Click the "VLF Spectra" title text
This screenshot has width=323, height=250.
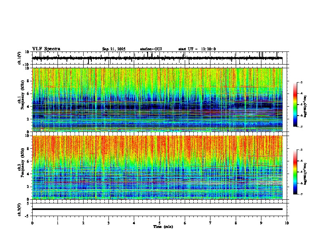click(46, 49)
